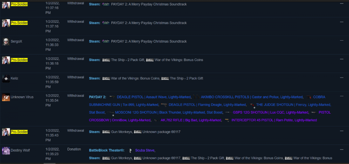This screenshot has height=164, width=349.
Task: Click the Unknown Virus username
Action: [x=22, y=97]
